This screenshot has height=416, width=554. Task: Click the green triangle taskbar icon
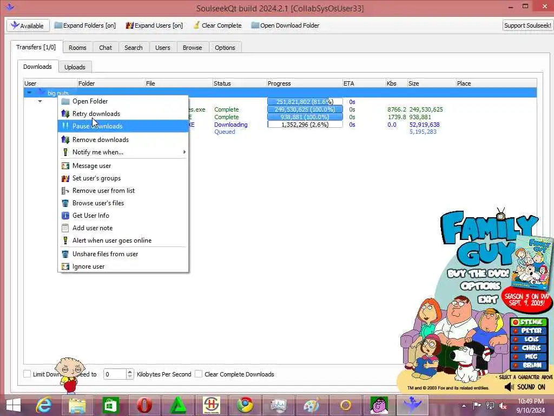pyautogui.click(x=178, y=405)
